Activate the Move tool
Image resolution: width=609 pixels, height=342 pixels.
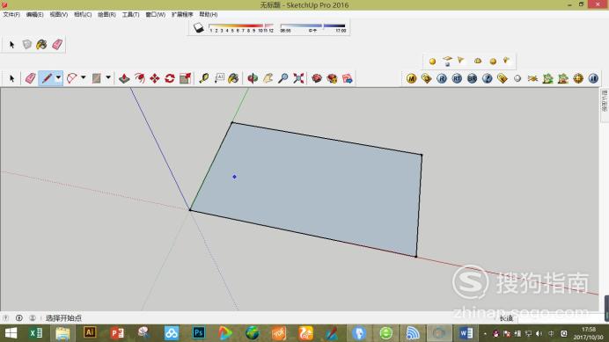tap(155, 78)
